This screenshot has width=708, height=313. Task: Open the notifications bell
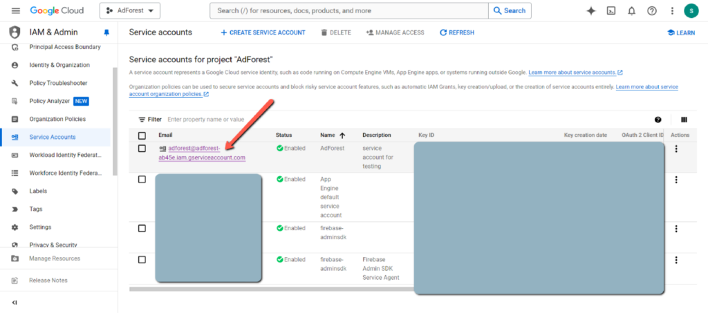coord(632,11)
